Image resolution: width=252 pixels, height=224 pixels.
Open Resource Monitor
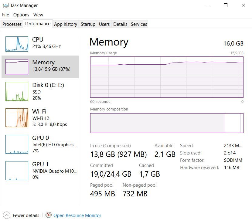[x=77, y=215]
